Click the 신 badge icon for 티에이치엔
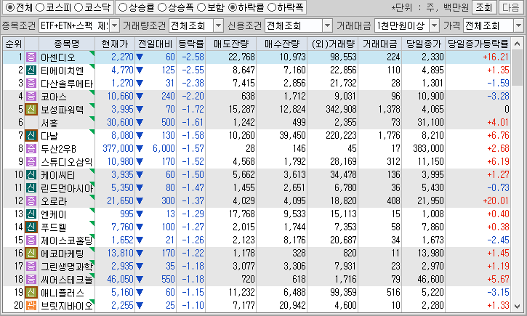The image size is (527, 316). (x=31, y=70)
